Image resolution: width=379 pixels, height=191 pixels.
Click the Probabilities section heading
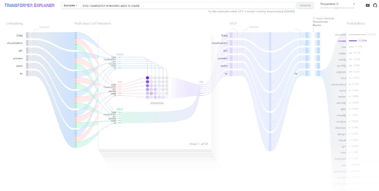click(356, 23)
